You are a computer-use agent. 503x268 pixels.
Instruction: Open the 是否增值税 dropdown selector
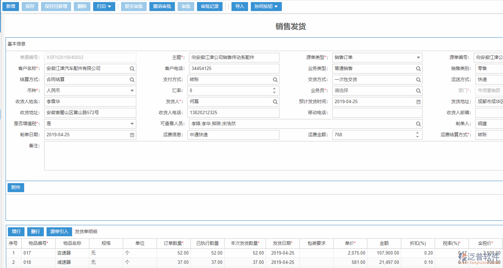click(x=131, y=123)
